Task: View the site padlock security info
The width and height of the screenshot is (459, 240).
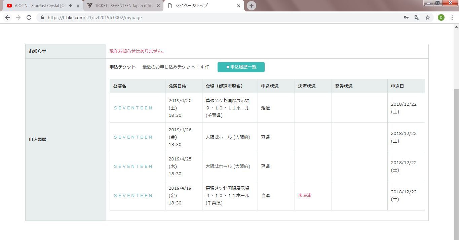Action: 42,17
